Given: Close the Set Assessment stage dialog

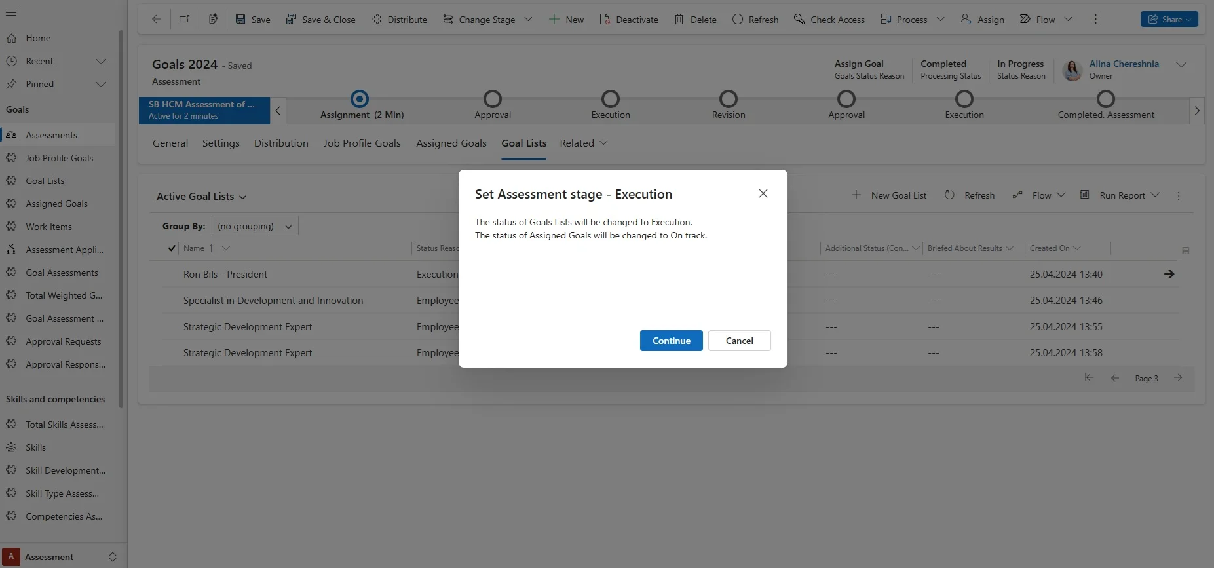Looking at the screenshot, I should click(x=763, y=193).
